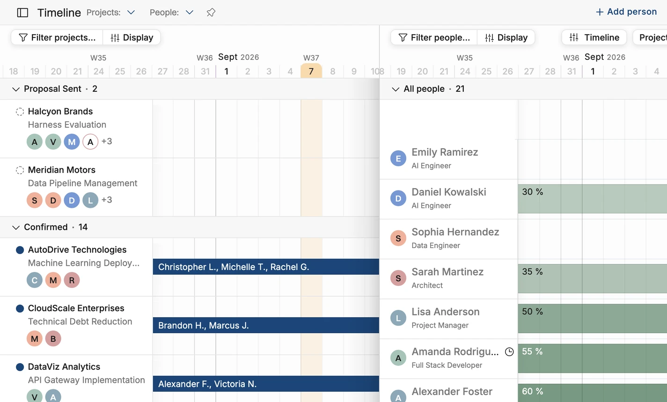Screen dimensions: 667x402
Task: Click the +3 members under Halcyon Brands
Action: tap(107, 141)
